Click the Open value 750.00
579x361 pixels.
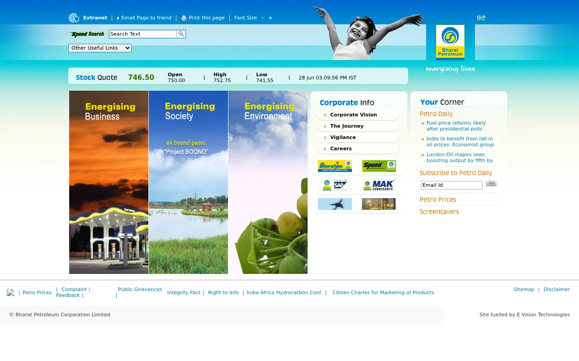coord(176,80)
